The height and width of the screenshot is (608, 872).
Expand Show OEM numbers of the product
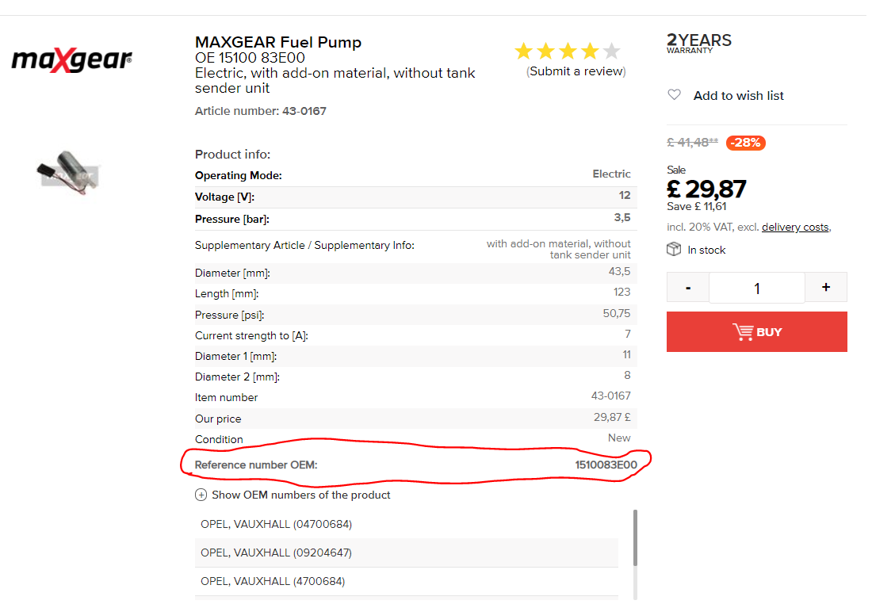(x=300, y=495)
